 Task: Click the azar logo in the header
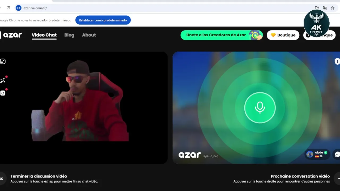click(x=12, y=35)
